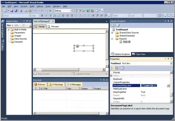The height and width of the screenshot is (121, 175).
Task: Align text right in the formatting toolbar
Action: [72, 16]
